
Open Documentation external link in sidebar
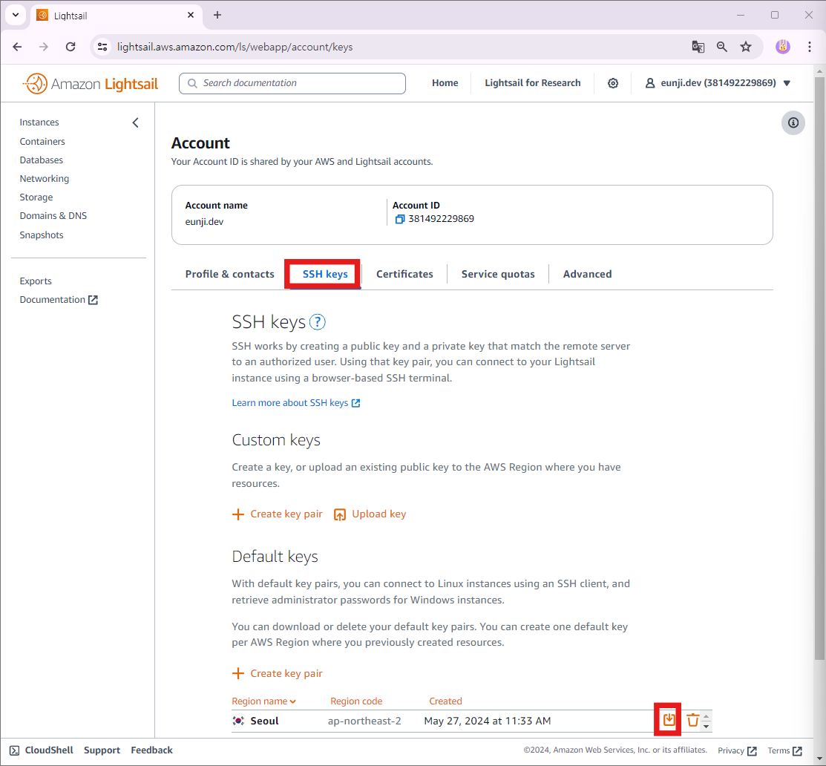(x=59, y=300)
